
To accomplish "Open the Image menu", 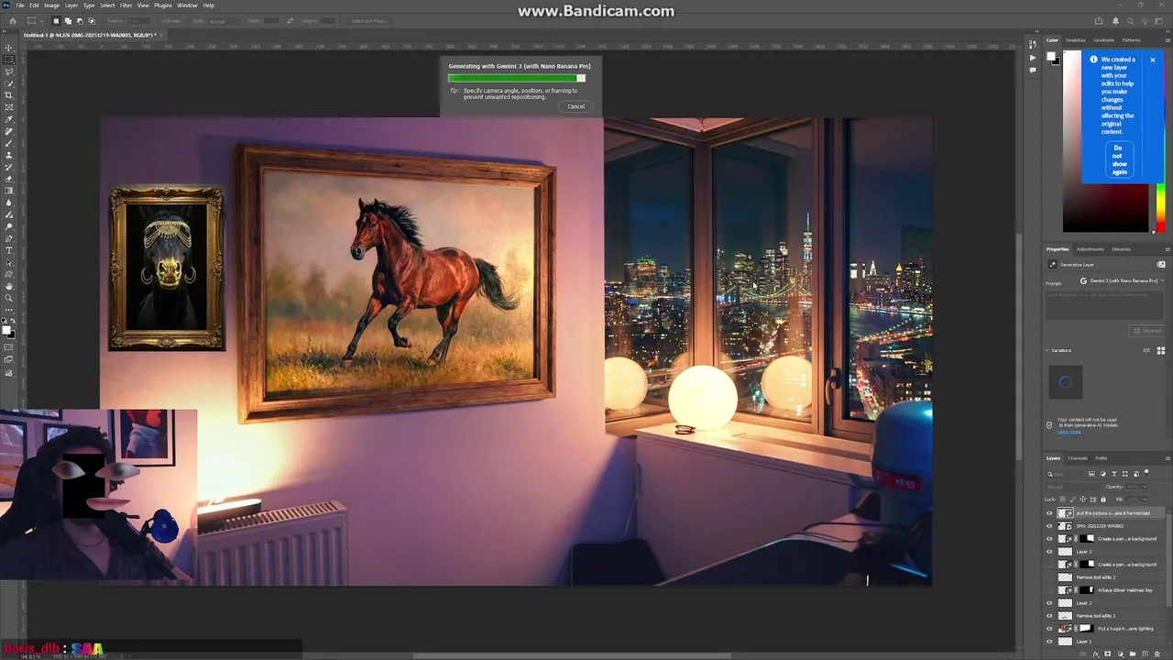I will [x=51, y=5].
